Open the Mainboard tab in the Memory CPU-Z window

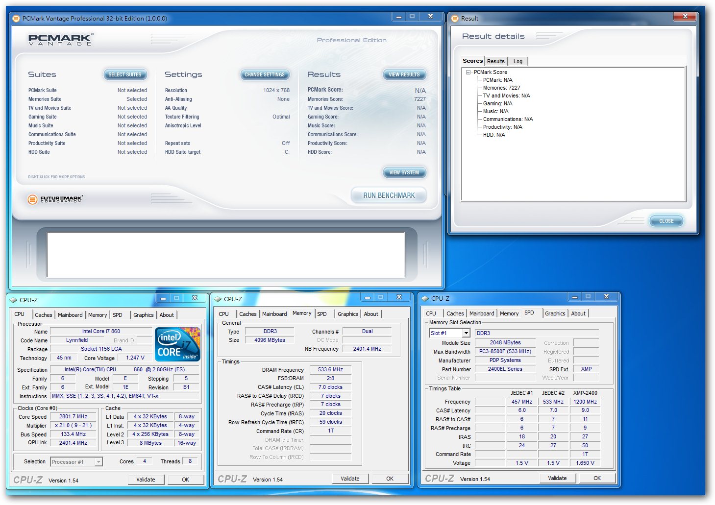tap(274, 314)
